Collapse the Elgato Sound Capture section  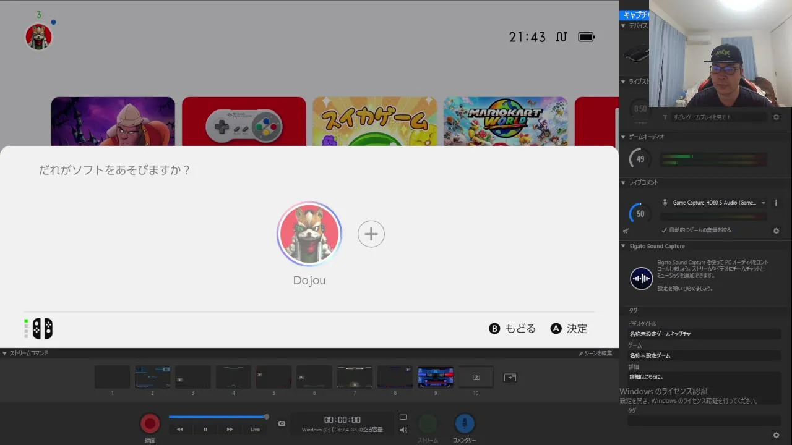624,246
